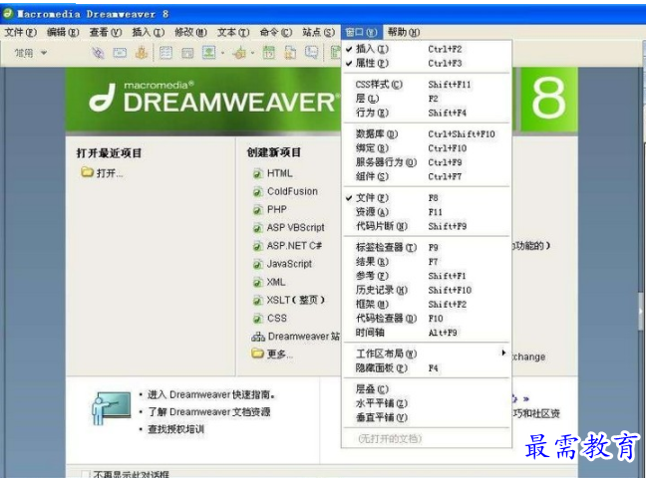Open the 站点(S) menu
Viewport: 646px width, 478px height.
coord(318,32)
